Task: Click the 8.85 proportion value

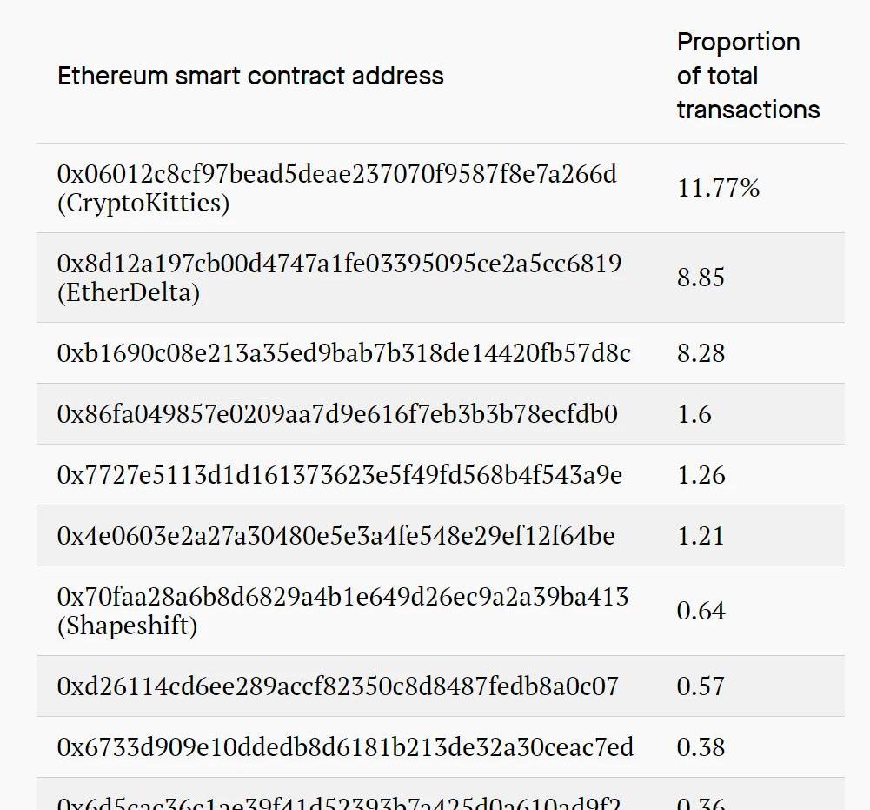Action: coord(701,278)
